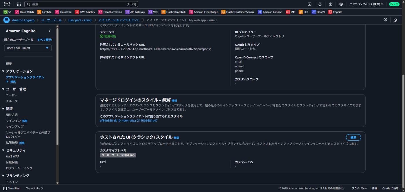Click the info circle icon top right
The width and height of the screenshot is (405, 192).
385,20
